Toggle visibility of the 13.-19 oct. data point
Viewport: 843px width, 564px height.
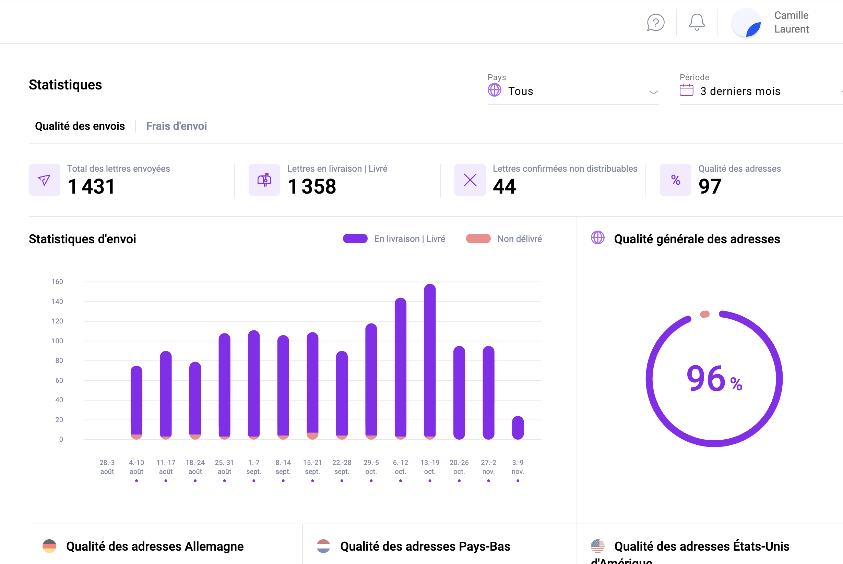[x=430, y=480]
